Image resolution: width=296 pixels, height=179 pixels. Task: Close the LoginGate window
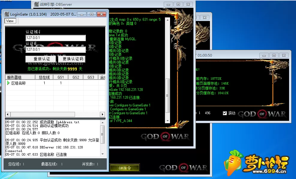(102, 14)
